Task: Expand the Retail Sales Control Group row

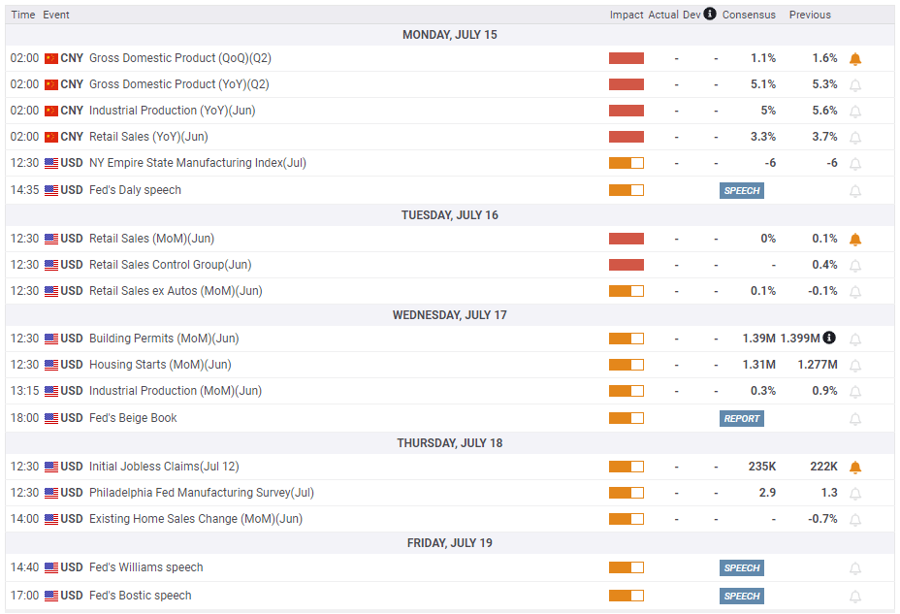Action: tap(449, 265)
